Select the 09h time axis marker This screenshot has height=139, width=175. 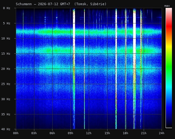[x=70, y=133]
